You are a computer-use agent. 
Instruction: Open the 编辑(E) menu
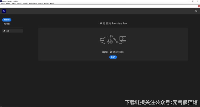tap(8, 3)
